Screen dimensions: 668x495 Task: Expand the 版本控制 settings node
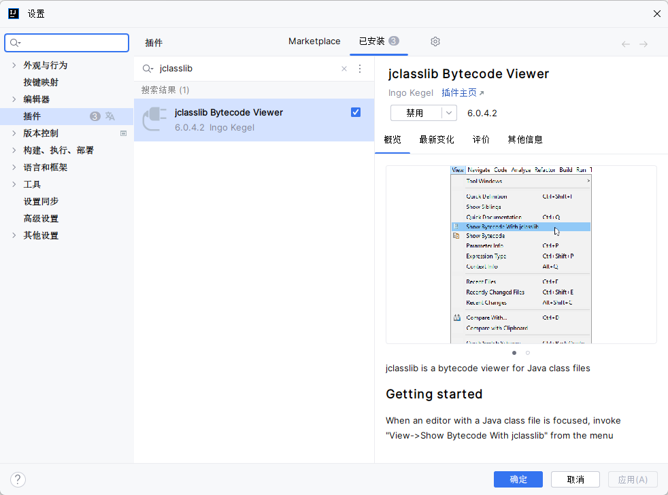pos(14,133)
